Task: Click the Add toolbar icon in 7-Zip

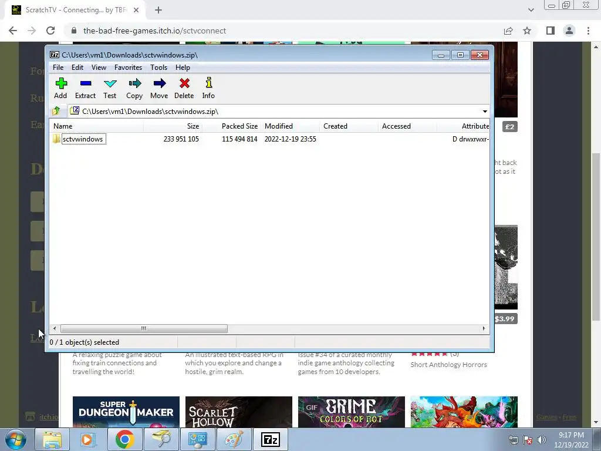Action: coord(61,83)
